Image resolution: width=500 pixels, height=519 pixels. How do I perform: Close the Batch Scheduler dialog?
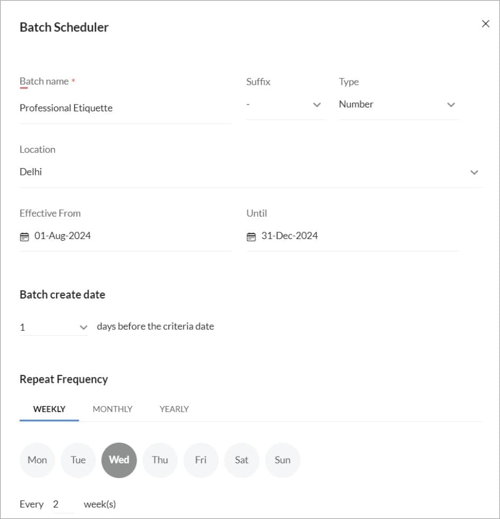coord(486,24)
